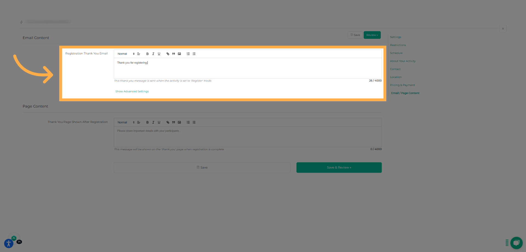Screen dimensions: 526x252
Task: Insert image in the email editor toolbar
Action: [x=179, y=54]
